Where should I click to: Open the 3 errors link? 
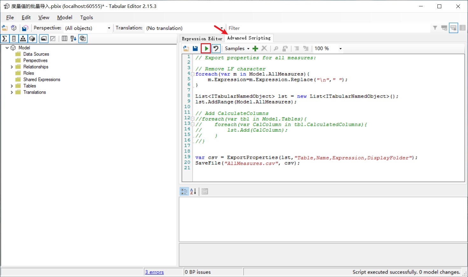point(154,272)
